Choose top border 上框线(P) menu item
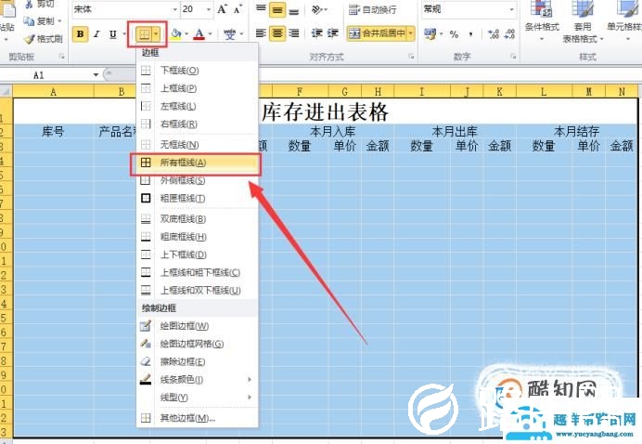This screenshot has height=444, width=642. point(198,88)
